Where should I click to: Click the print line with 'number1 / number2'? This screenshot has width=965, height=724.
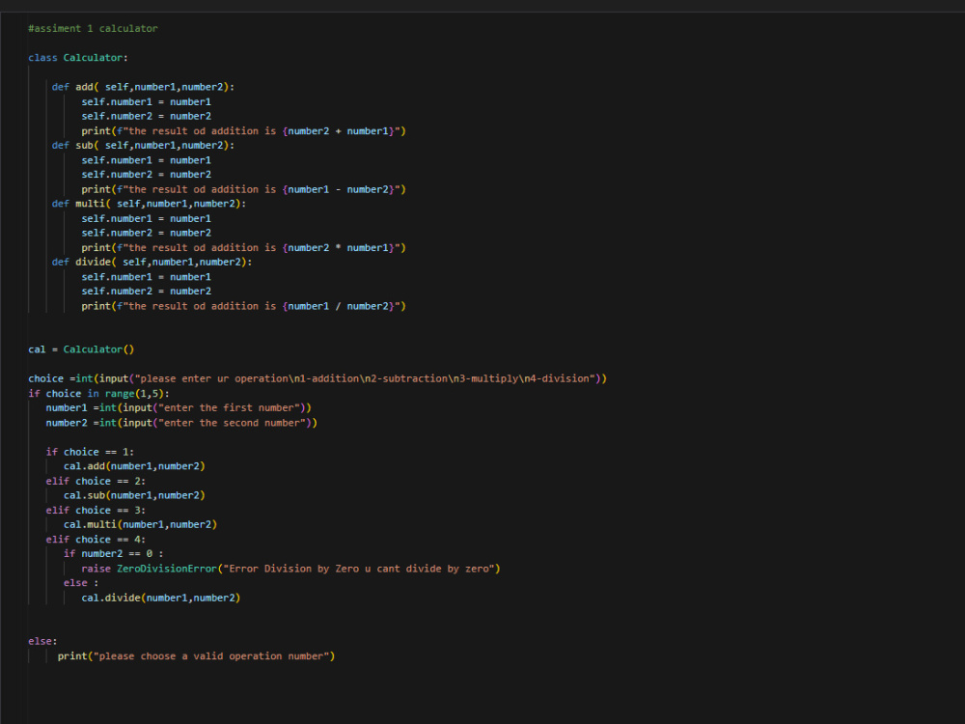click(244, 306)
